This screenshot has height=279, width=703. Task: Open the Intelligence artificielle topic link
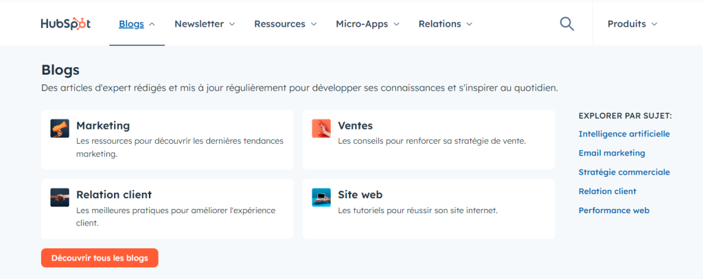(624, 134)
